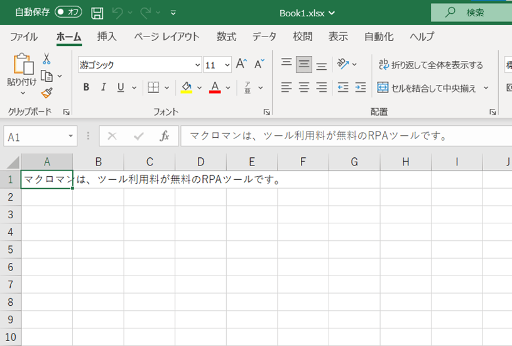Apply the yellow fill color bucket

pos(187,87)
